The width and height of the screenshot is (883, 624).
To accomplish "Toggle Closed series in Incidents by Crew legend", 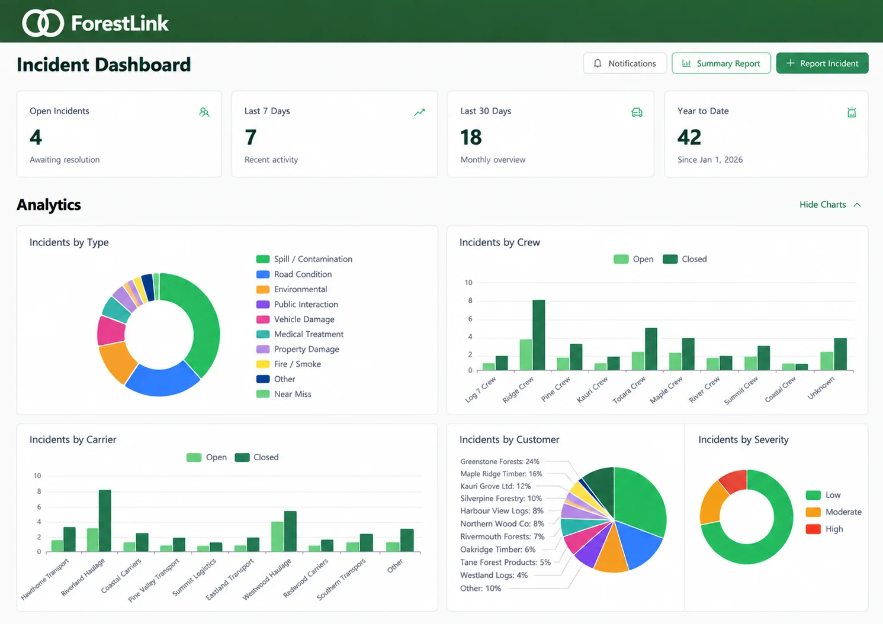I will (685, 259).
